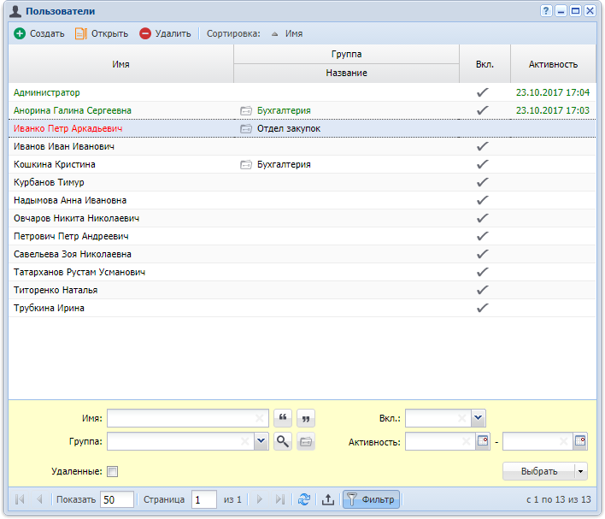Select user Иванко Петр Аркадьевич
605x519 pixels.
(x=68, y=128)
